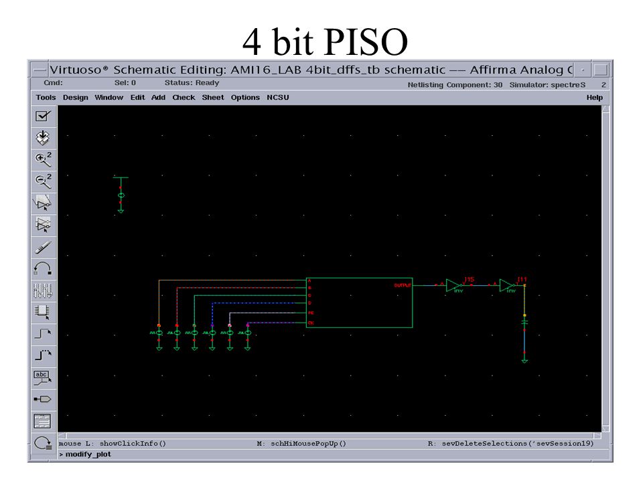
Task: Select the load capacitor symbol
Action: coord(524,322)
